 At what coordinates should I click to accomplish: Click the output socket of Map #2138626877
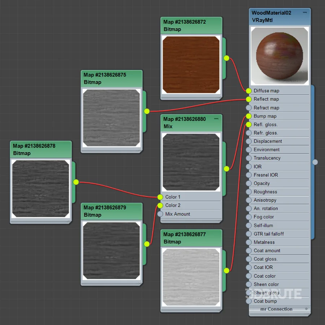click(226, 270)
